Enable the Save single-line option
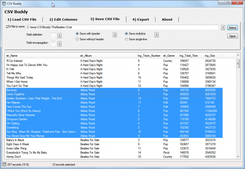 [x=126, y=39]
